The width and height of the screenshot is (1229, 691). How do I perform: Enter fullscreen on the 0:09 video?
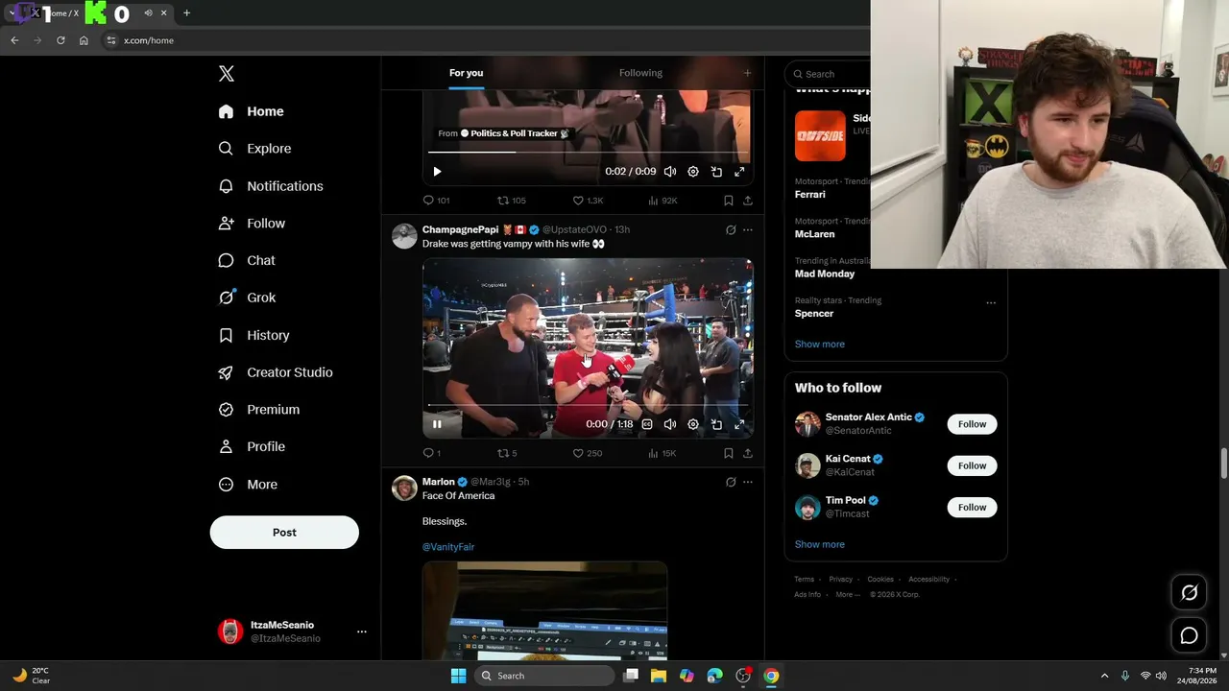tap(739, 172)
